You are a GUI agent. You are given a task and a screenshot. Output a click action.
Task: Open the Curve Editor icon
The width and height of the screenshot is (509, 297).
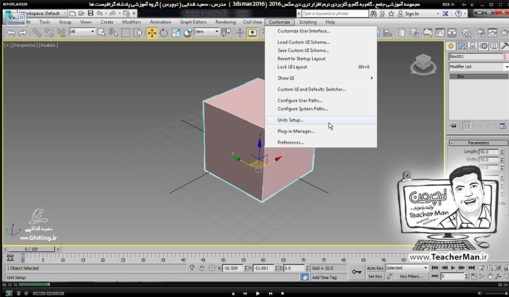440,33
